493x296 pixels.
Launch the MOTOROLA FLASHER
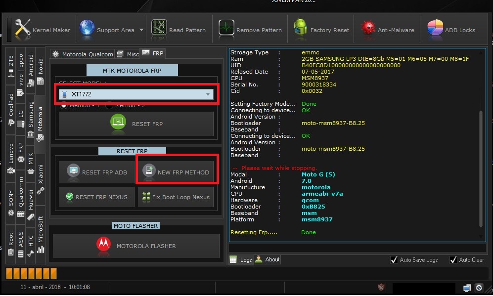pos(136,246)
